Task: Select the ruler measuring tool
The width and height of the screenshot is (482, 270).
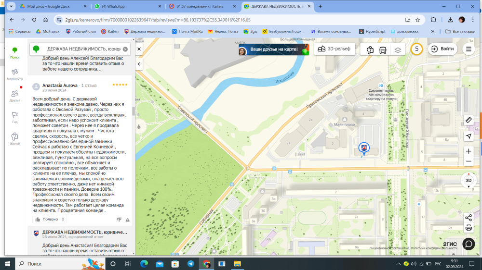Action: click(469, 120)
